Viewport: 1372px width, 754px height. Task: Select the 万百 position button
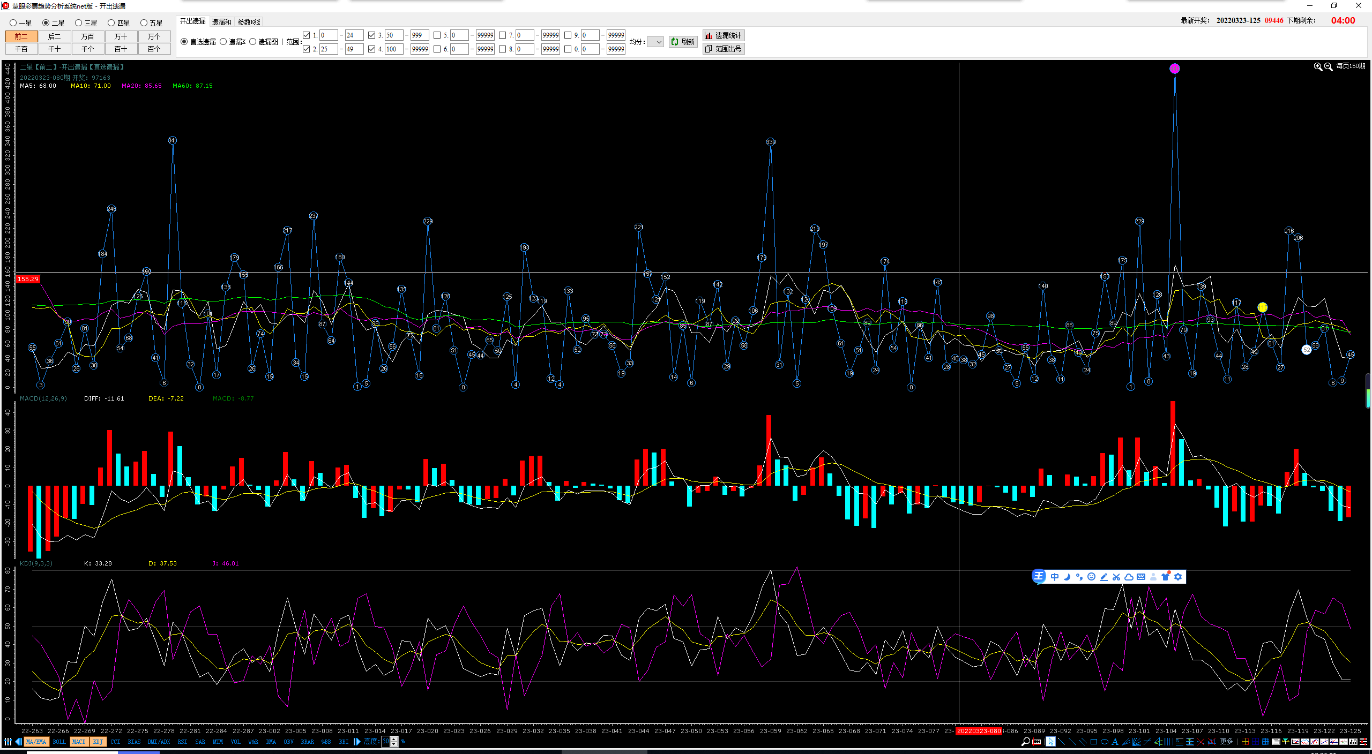[x=88, y=36]
